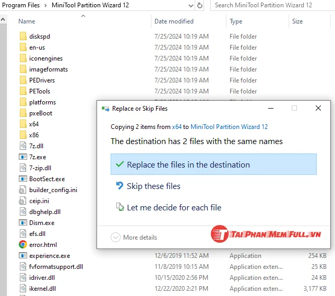Select the efs.dll file icon
Screen dimensions: 335x296
[23, 233]
